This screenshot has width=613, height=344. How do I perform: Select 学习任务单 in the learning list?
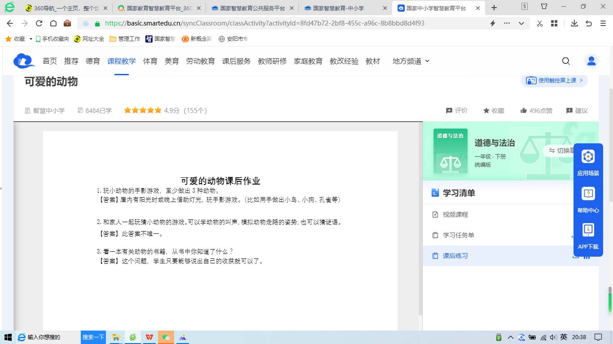458,235
